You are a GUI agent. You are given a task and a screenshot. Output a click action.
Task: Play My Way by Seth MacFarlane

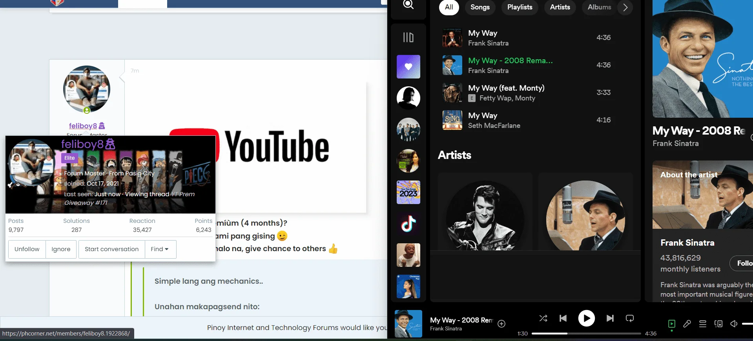(535, 120)
